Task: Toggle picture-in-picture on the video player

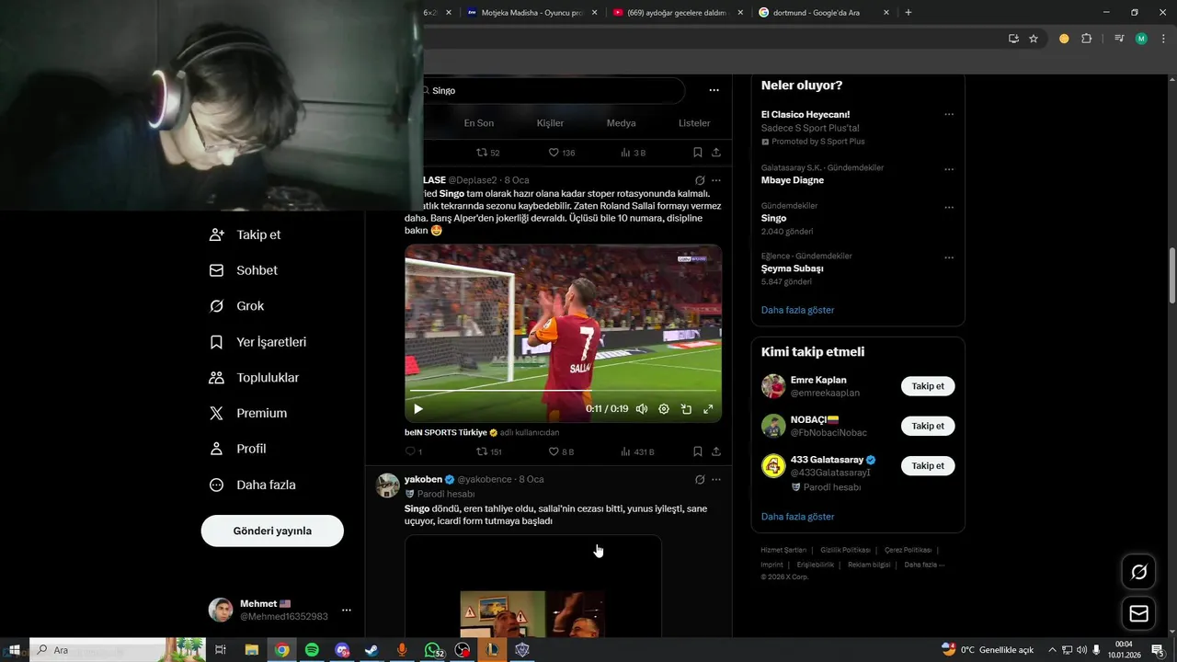Action: pos(686,409)
